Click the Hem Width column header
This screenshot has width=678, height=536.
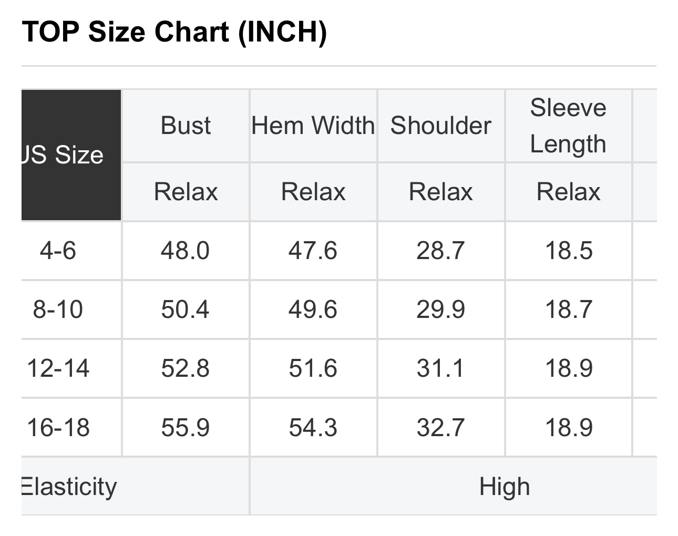313,126
